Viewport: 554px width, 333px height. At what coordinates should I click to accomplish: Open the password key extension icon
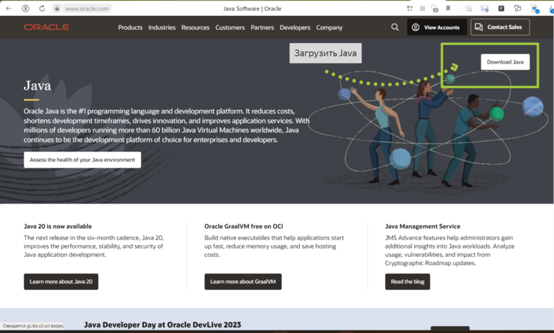(517, 8)
